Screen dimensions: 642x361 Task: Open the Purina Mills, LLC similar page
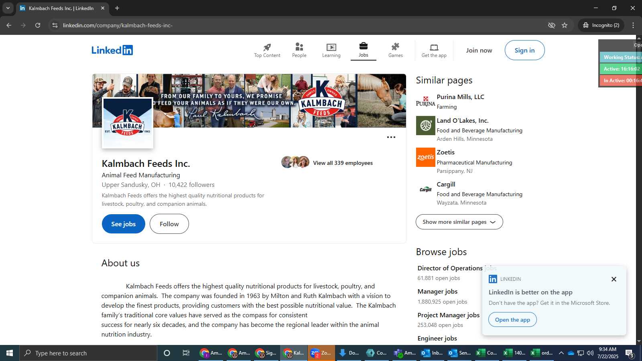coord(460,97)
